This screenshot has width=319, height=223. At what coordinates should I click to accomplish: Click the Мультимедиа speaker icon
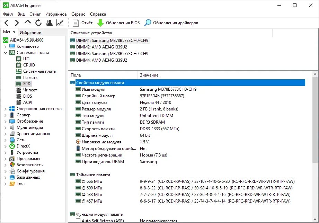point(12,127)
